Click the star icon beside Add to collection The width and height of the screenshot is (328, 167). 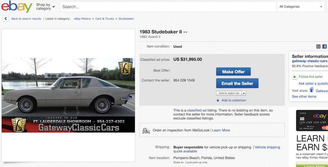(218, 100)
